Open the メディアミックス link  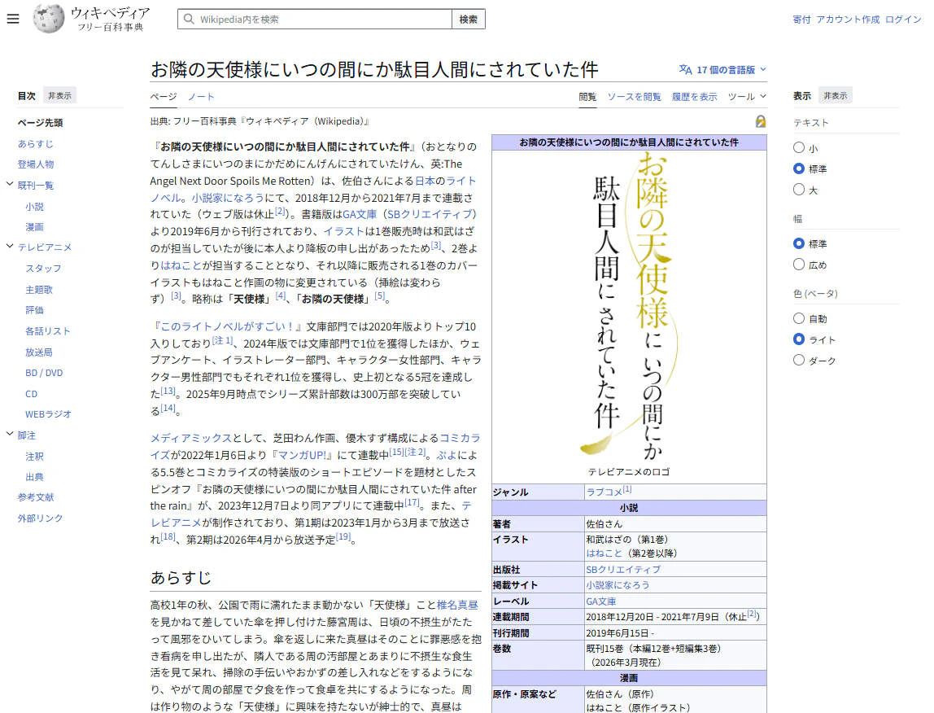click(190, 438)
